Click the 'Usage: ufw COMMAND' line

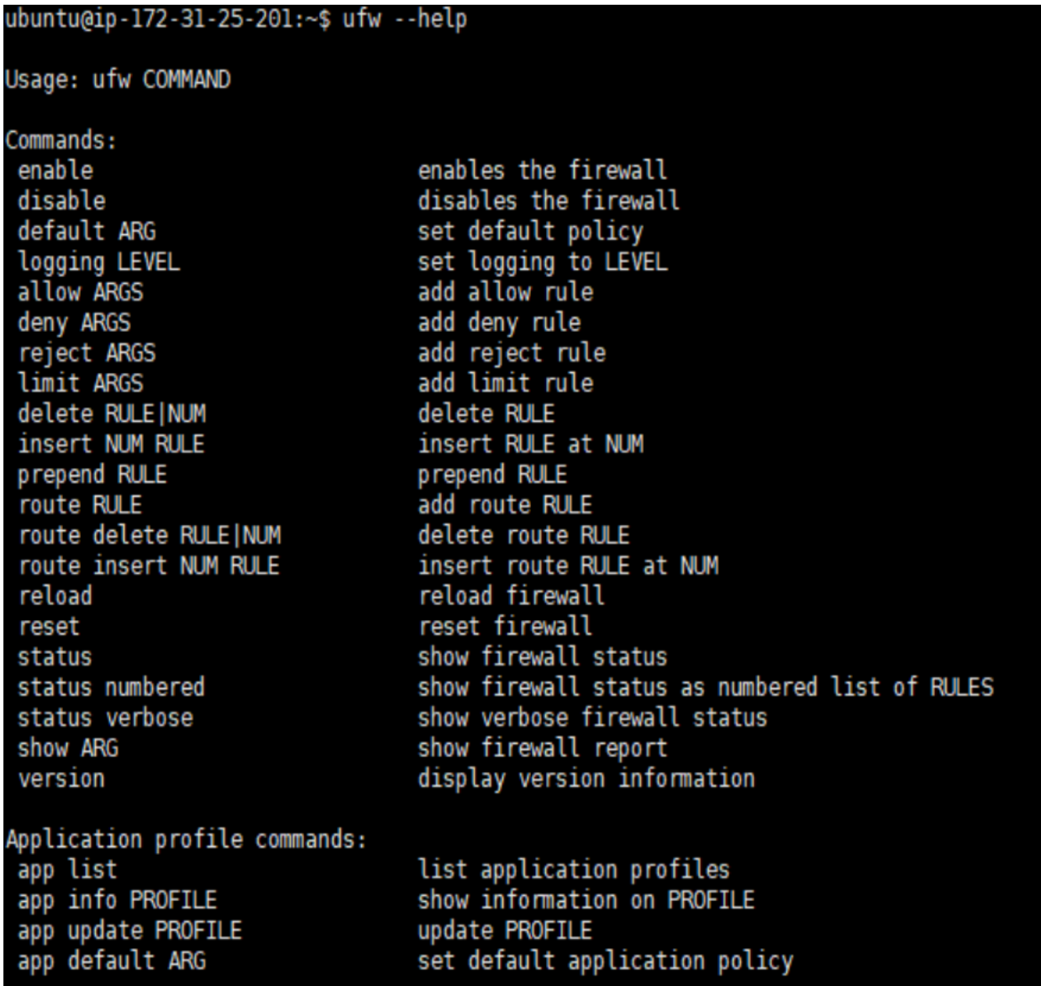tap(117, 80)
